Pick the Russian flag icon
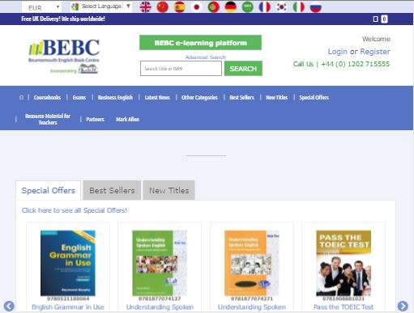 pos(316,7)
